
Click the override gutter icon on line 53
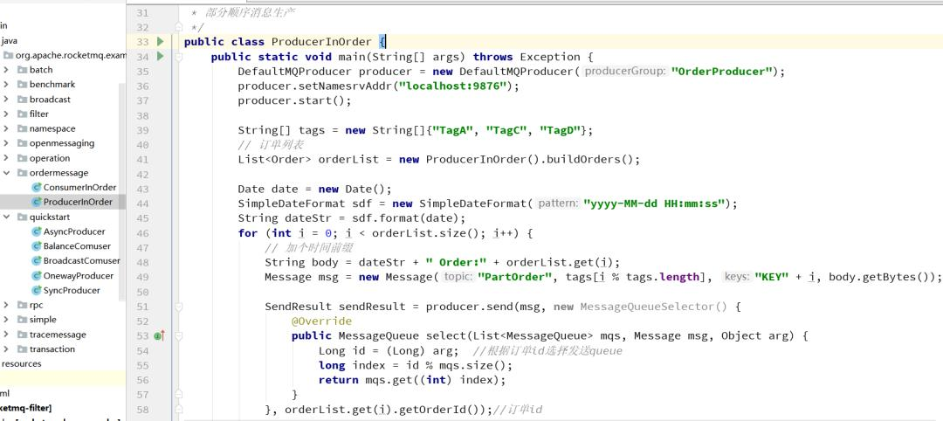(159, 336)
